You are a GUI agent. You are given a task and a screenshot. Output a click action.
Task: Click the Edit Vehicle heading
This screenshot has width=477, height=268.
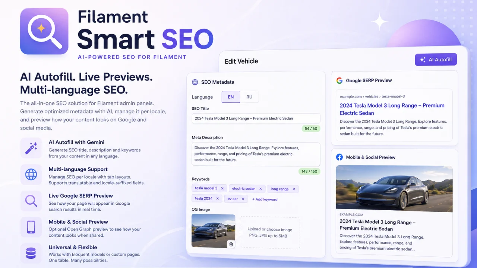(x=241, y=61)
